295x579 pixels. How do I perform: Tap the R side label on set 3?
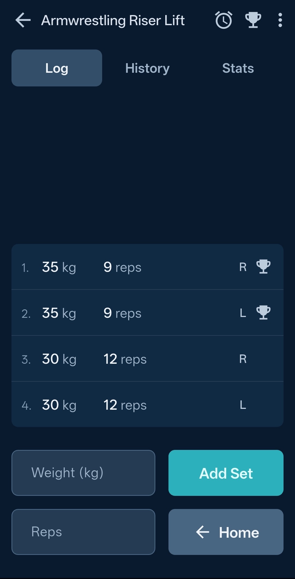coord(243,359)
